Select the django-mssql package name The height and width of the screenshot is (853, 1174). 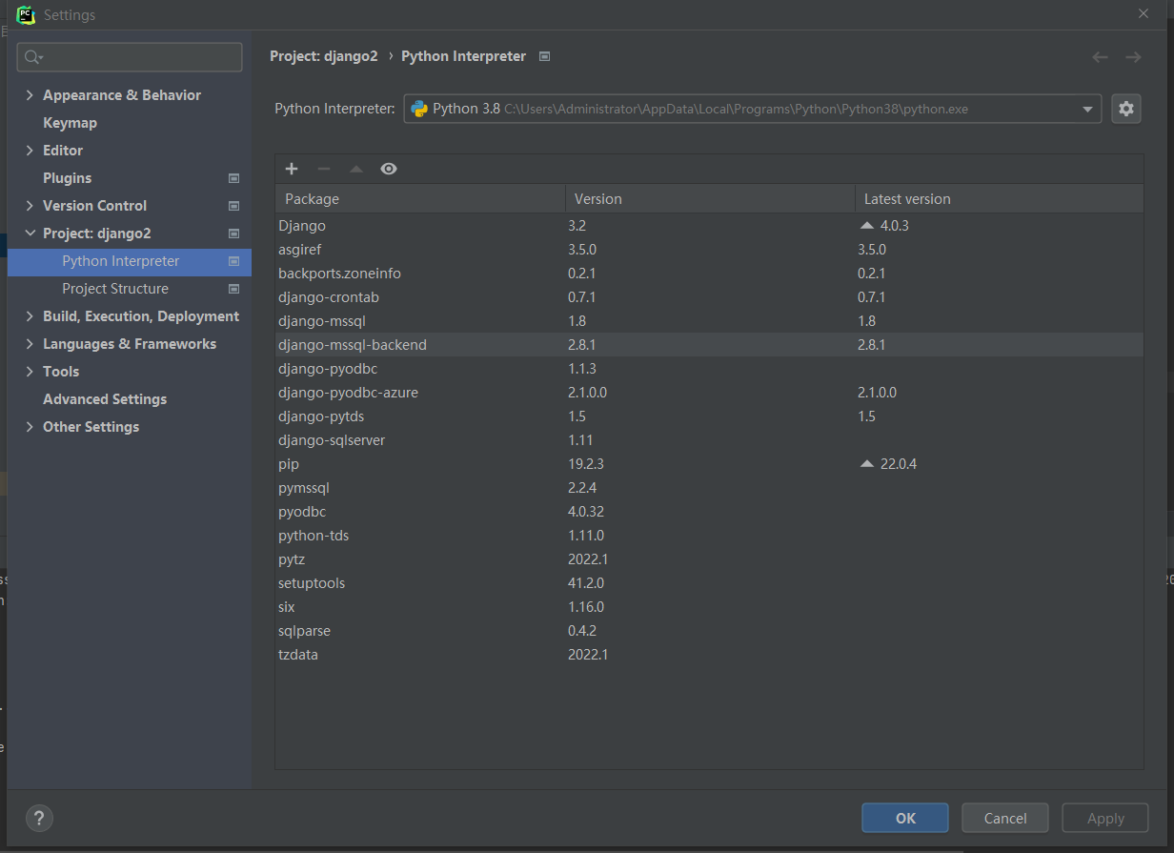pyautogui.click(x=322, y=321)
